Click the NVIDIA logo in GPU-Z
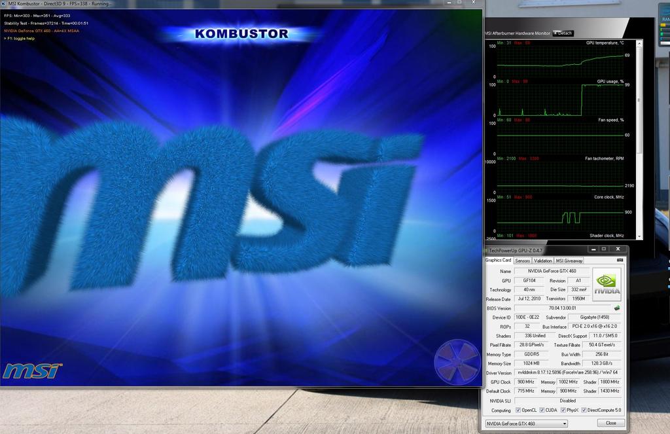 (607, 284)
